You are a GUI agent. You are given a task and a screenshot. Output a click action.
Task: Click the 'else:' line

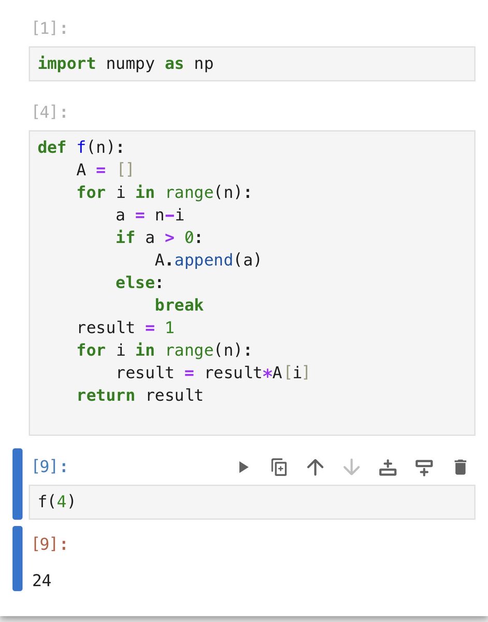click(139, 282)
